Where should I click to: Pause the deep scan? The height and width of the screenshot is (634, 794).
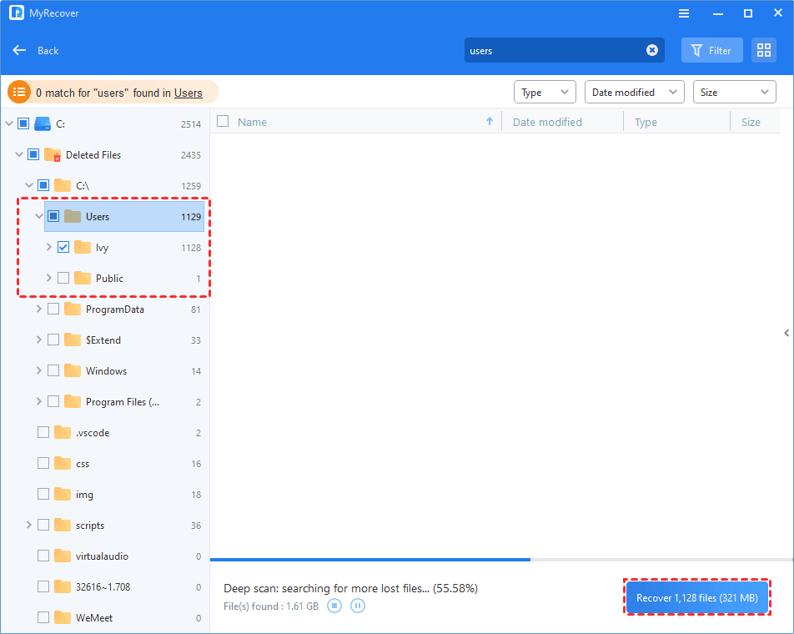(358, 606)
